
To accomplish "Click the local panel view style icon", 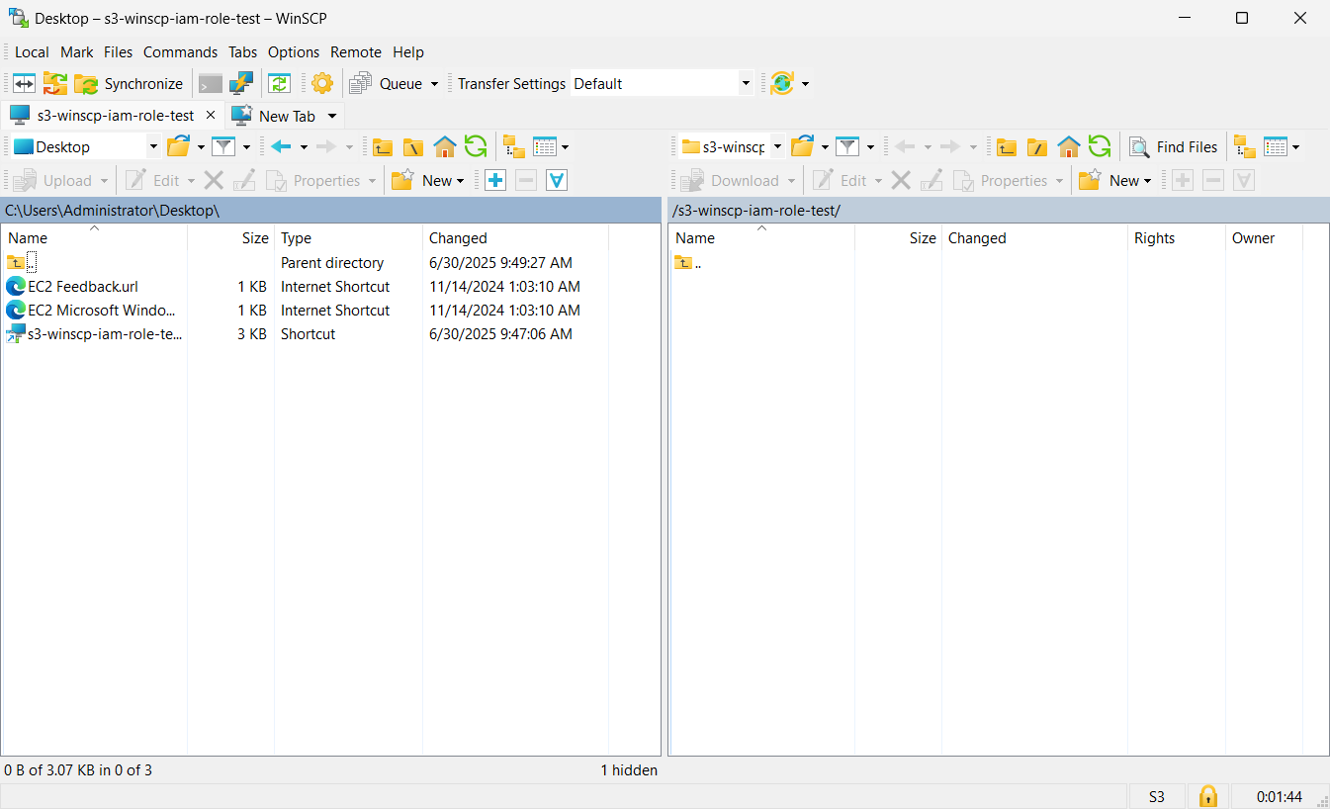I will tap(545, 147).
